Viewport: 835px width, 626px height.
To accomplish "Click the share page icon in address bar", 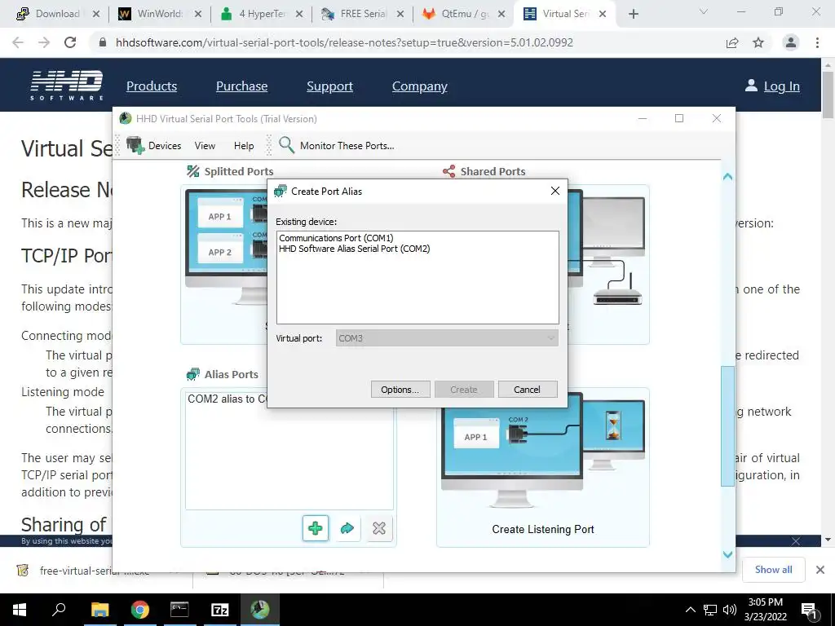I will [x=732, y=42].
